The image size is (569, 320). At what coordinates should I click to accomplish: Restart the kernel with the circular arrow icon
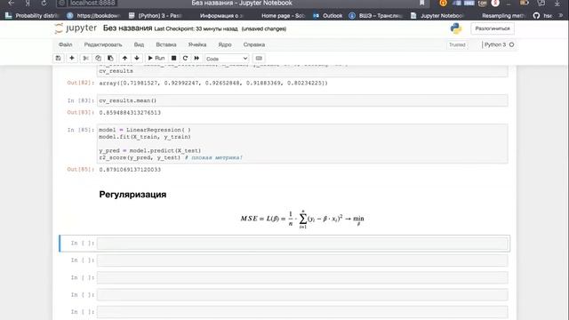[185, 58]
